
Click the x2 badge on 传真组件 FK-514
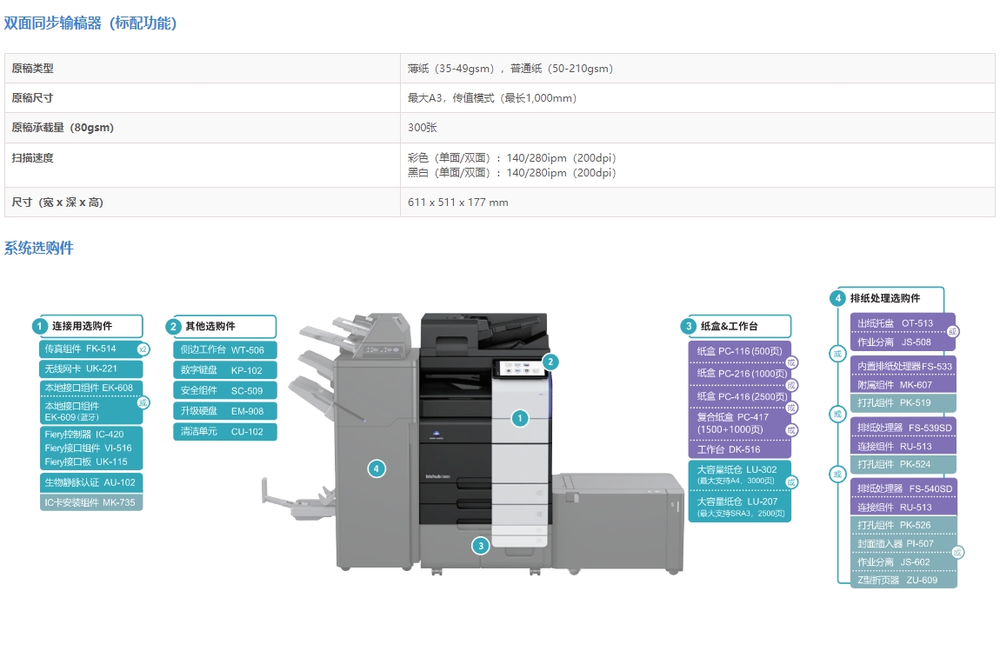pos(143,349)
